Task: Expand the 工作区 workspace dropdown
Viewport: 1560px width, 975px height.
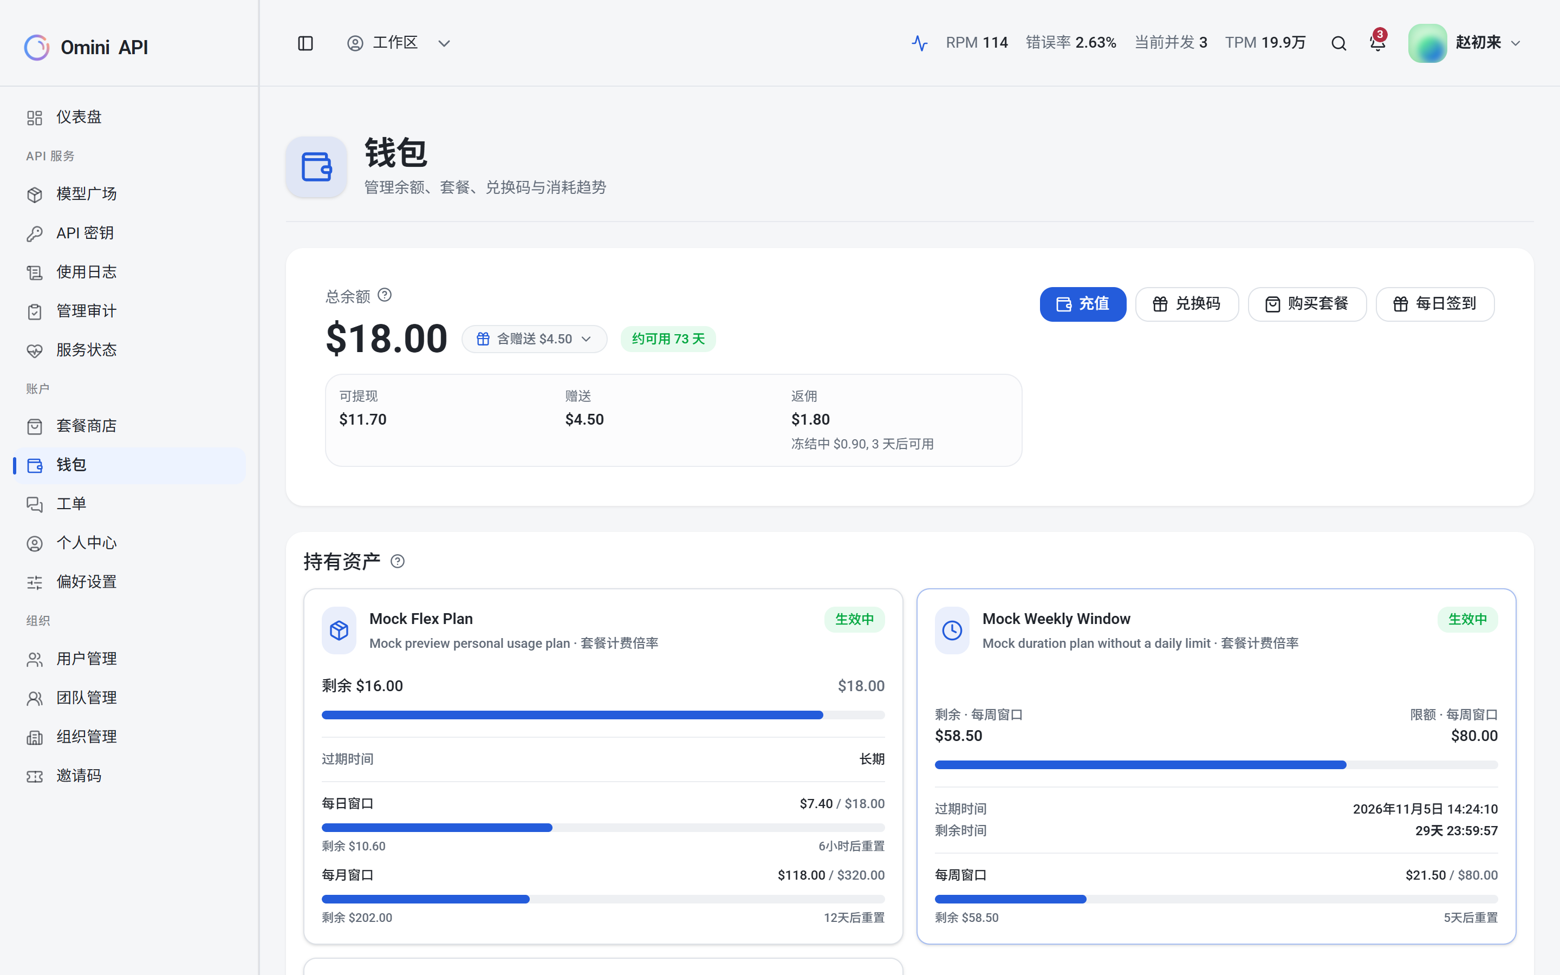Action: coord(399,43)
